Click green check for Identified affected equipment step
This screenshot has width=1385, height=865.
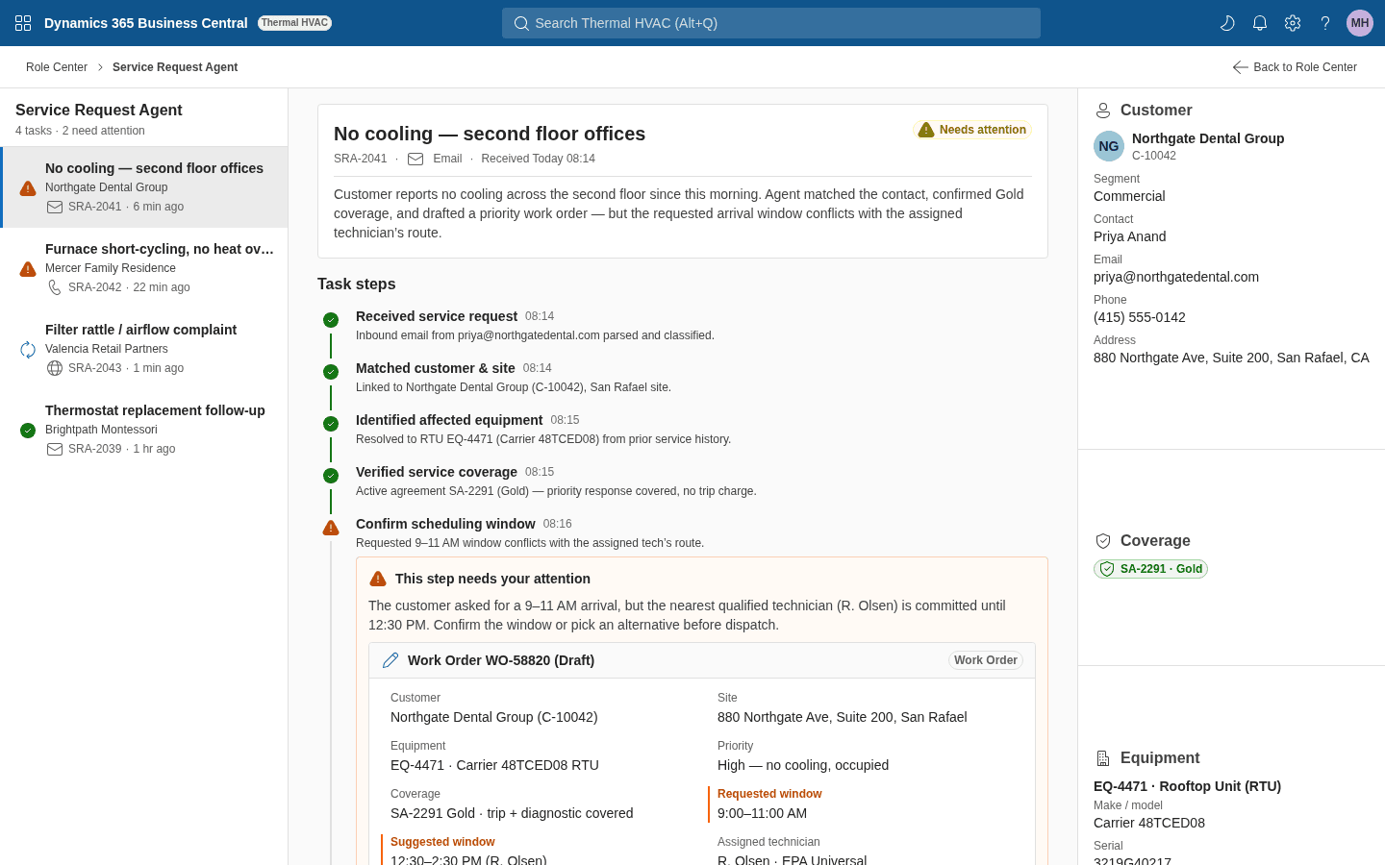pyautogui.click(x=331, y=424)
